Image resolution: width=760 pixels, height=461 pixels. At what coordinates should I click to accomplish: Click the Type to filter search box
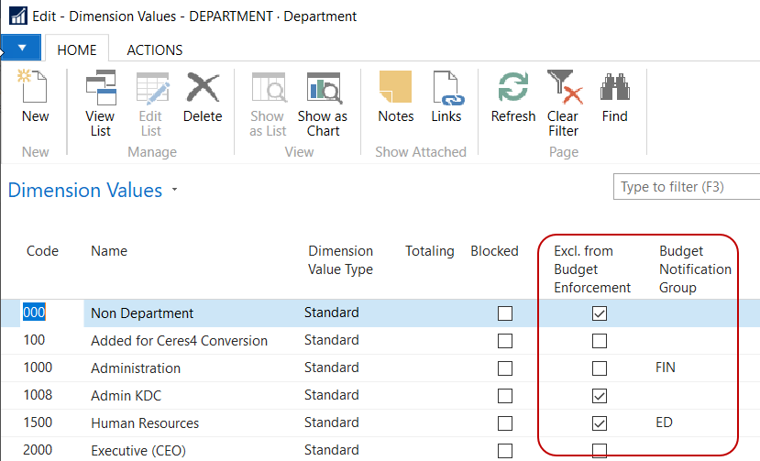[x=686, y=187]
